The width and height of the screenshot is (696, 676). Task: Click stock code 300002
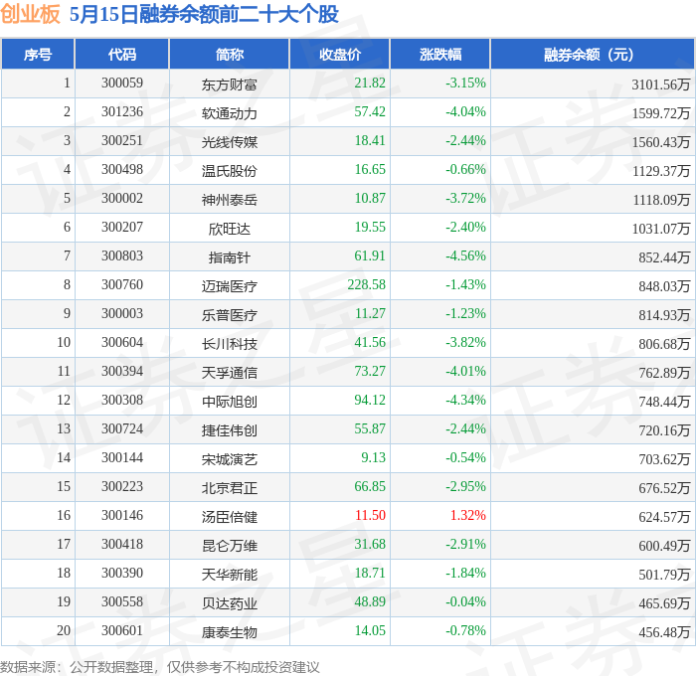[x=122, y=199]
